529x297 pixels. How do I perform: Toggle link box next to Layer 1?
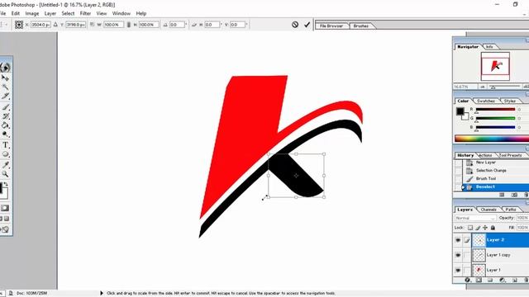point(466,270)
